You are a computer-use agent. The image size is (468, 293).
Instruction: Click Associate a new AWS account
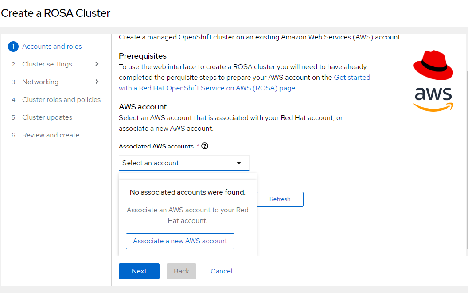point(180,241)
